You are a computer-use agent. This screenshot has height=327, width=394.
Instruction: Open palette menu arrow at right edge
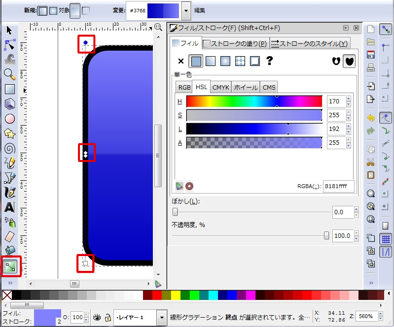(x=389, y=293)
